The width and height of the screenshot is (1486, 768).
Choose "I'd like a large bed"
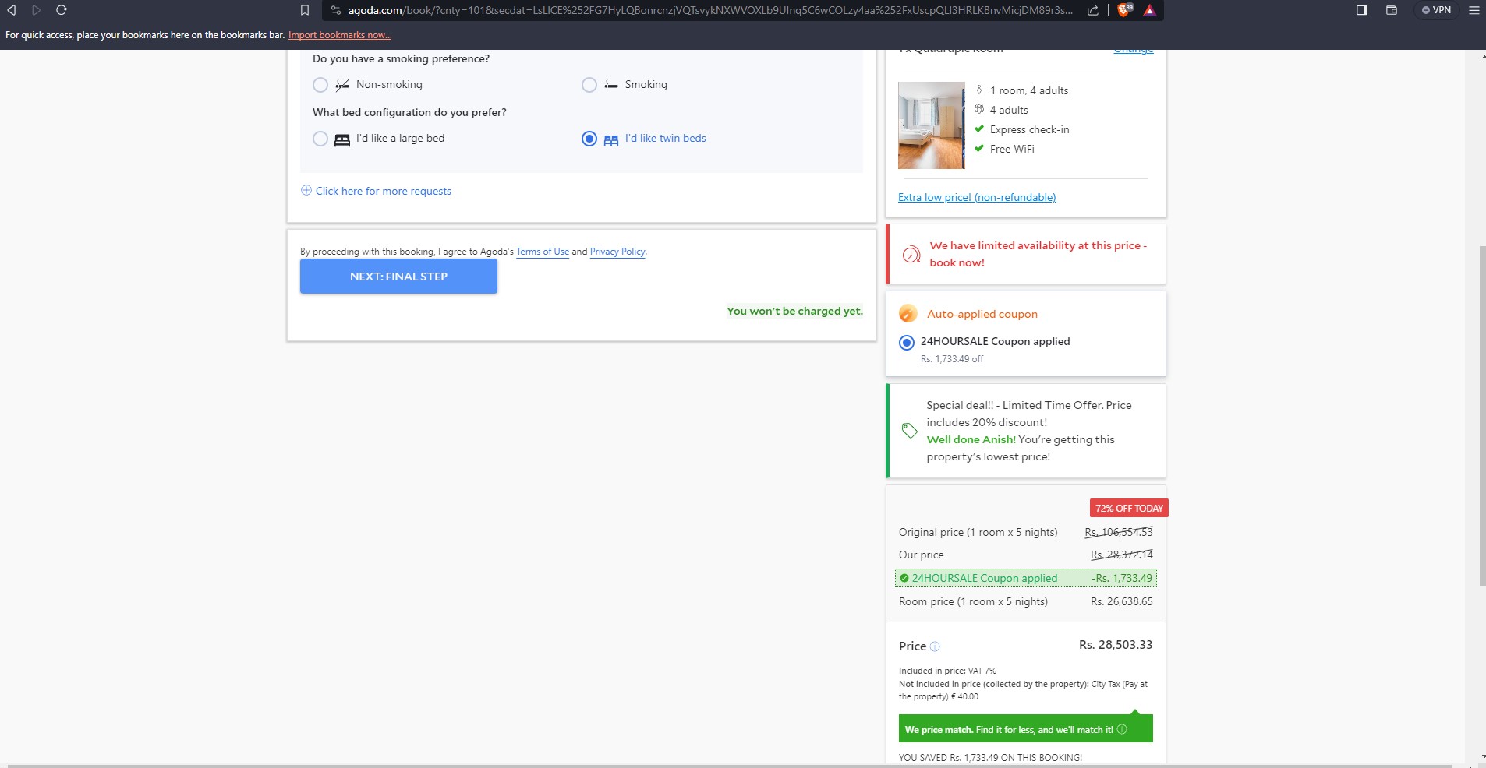(x=320, y=139)
